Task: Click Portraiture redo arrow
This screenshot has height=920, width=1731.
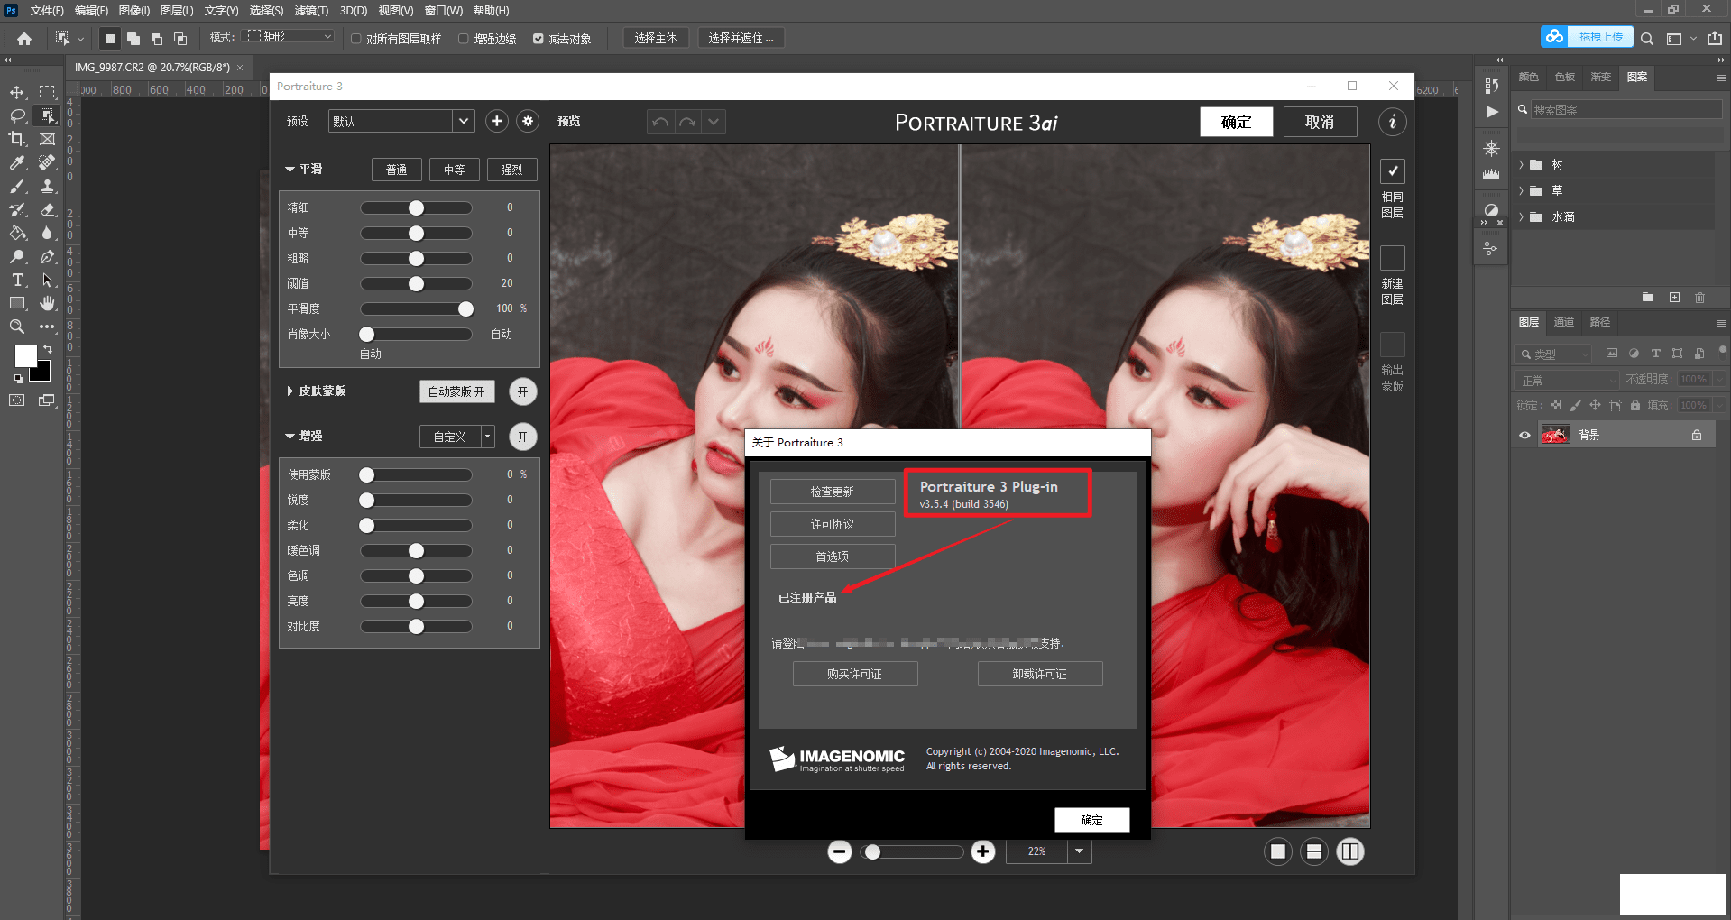Action: (687, 122)
